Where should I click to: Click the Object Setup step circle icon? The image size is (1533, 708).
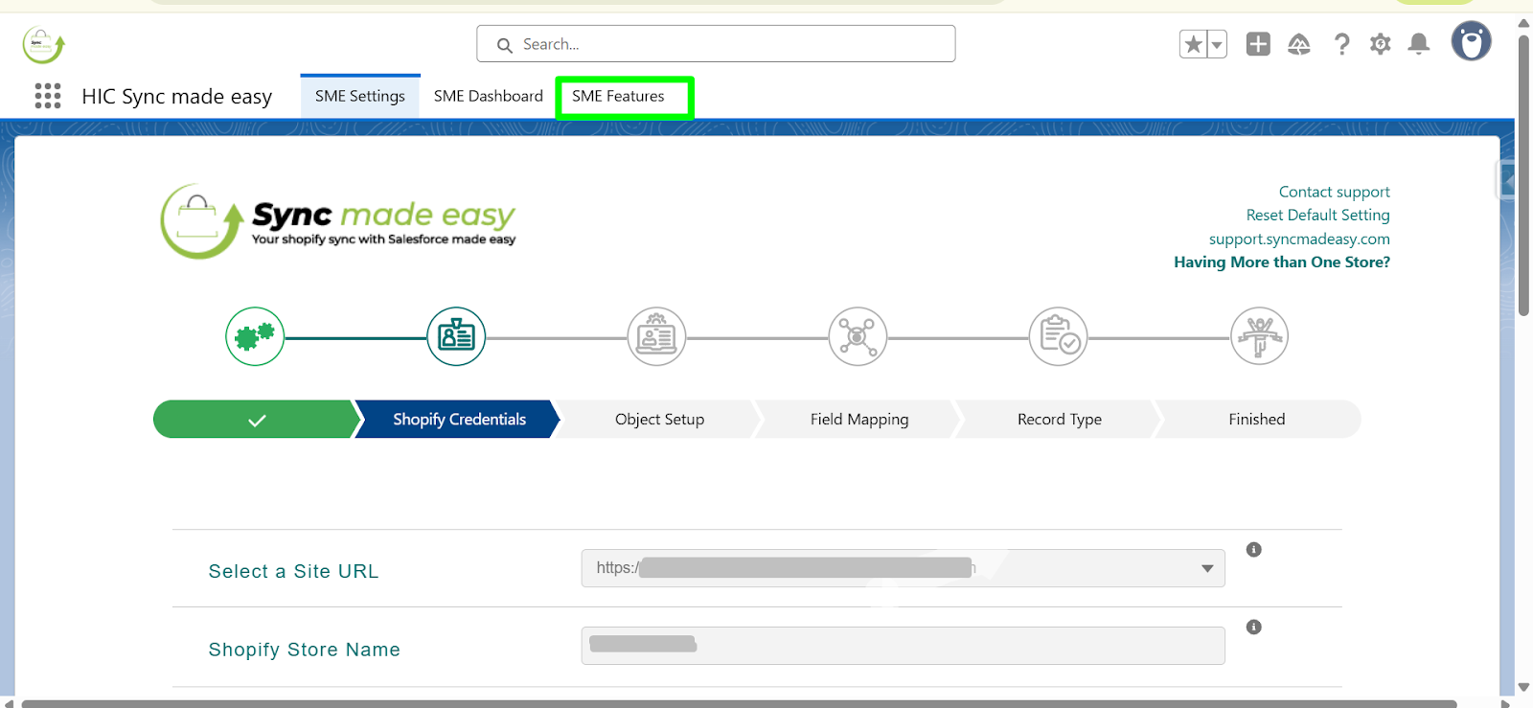[656, 336]
